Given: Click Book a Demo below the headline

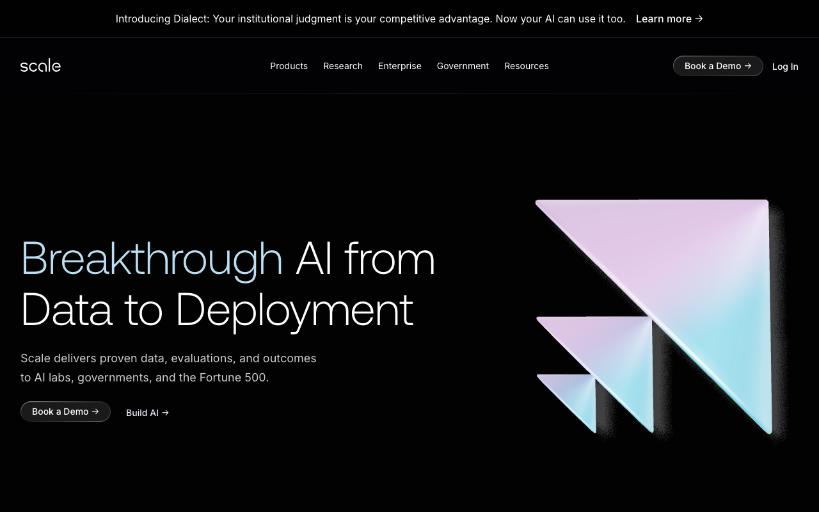Looking at the screenshot, I should pyautogui.click(x=65, y=412).
